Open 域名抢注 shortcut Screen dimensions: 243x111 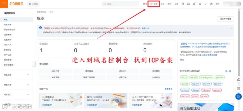[156, 77]
